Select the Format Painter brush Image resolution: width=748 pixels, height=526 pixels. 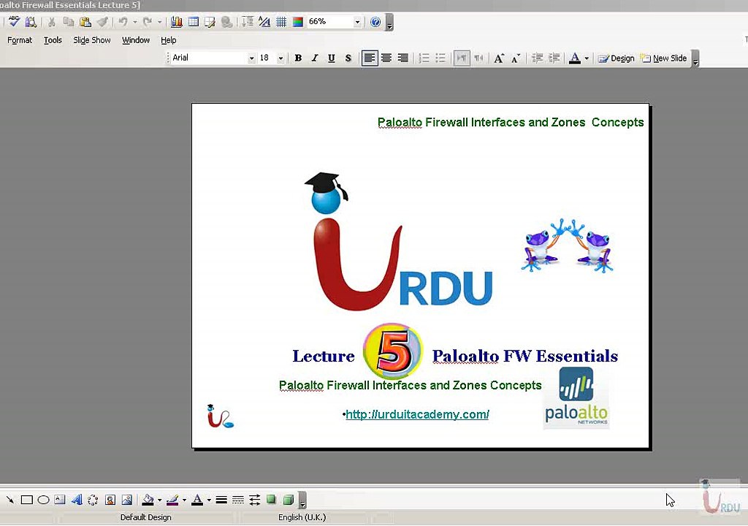click(x=102, y=22)
